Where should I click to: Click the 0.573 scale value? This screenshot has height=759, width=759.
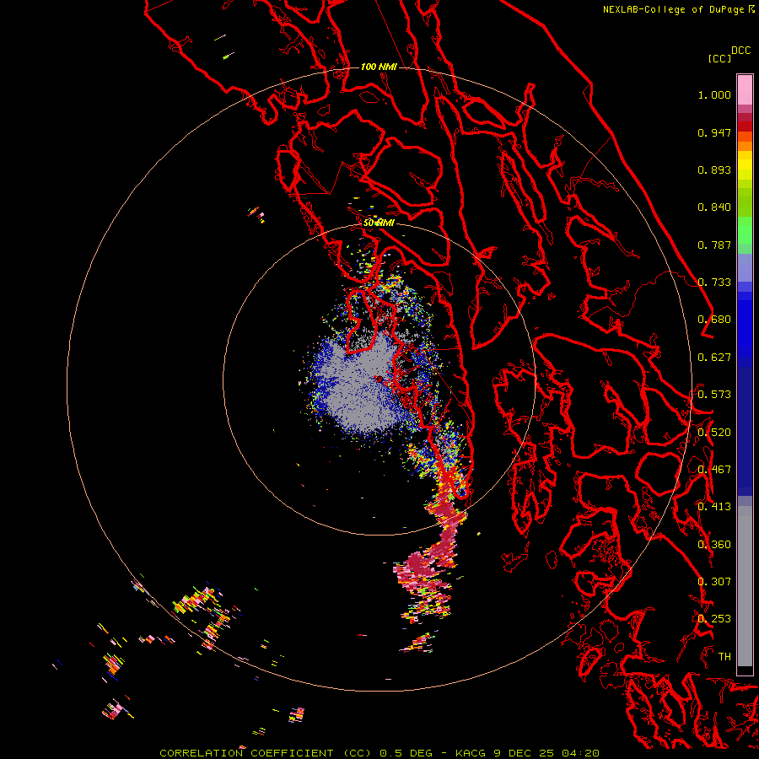click(x=714, y=395)
